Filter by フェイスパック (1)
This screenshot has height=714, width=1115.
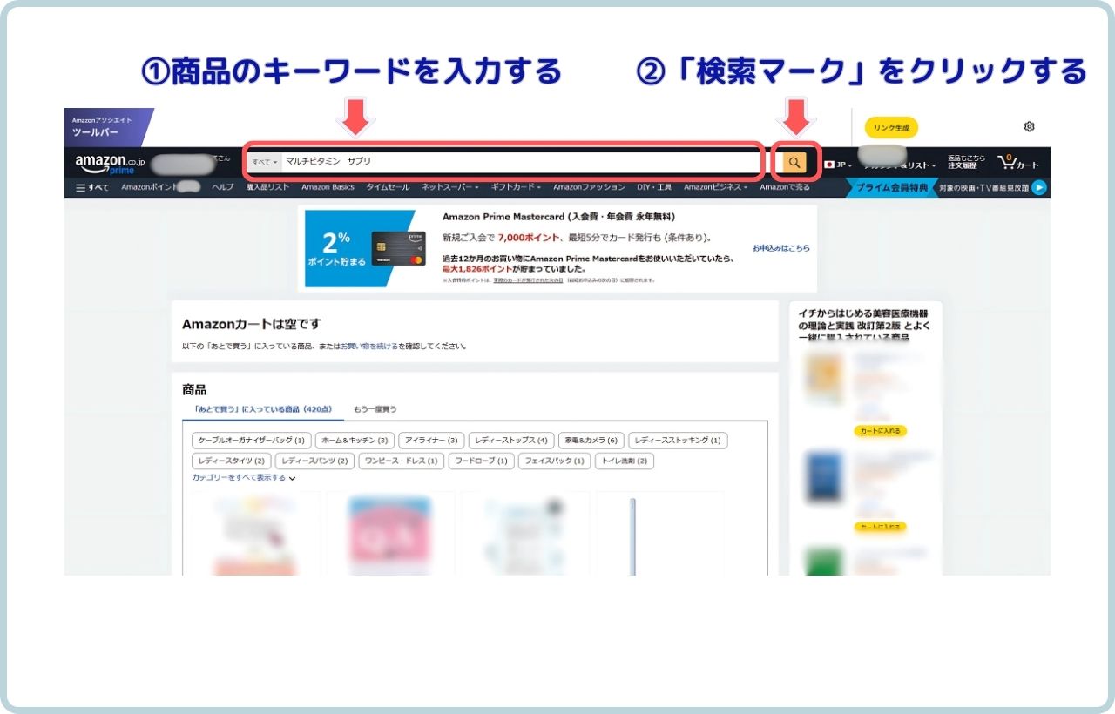(554, 461)
